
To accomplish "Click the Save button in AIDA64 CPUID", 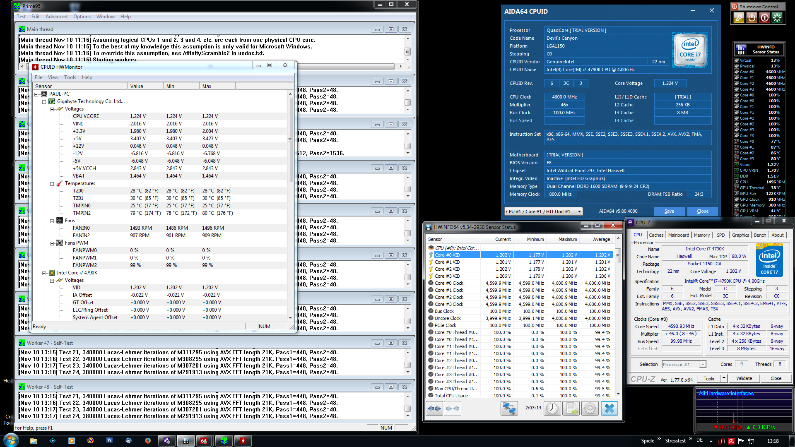I will point(669,211).
